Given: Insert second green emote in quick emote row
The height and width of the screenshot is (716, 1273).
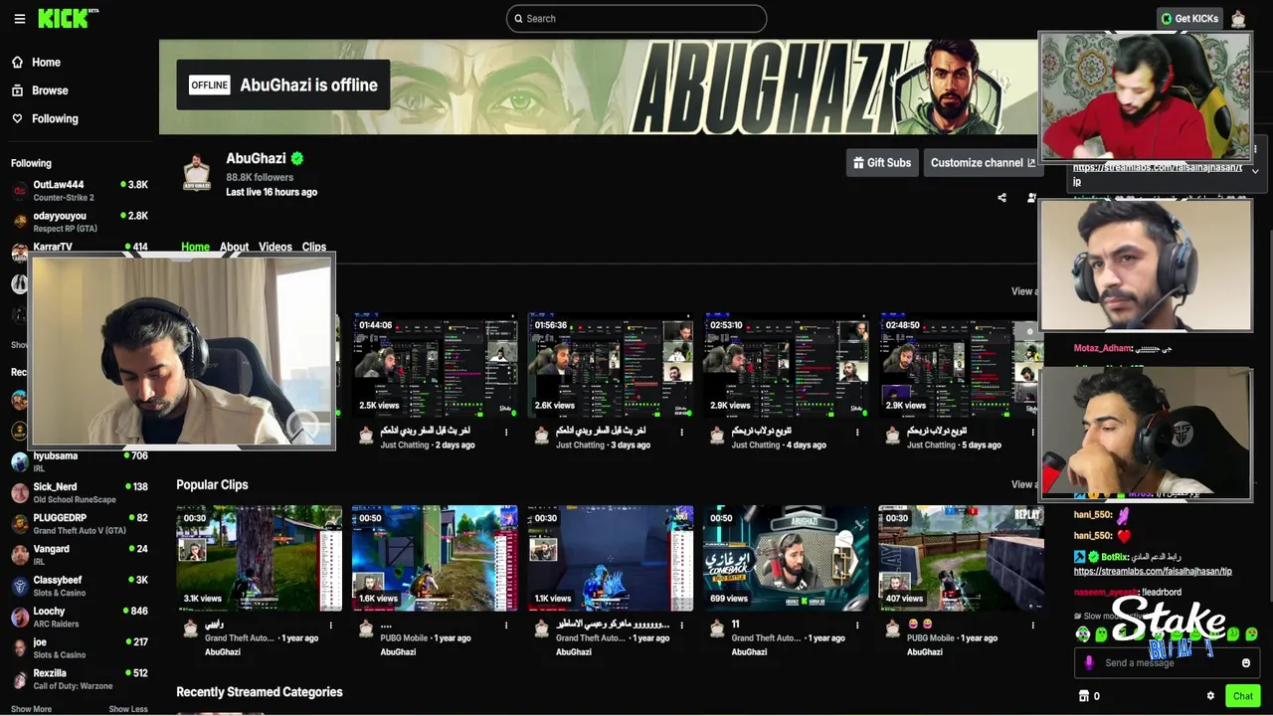Looking at the screenshot, I should (1102, 634).
